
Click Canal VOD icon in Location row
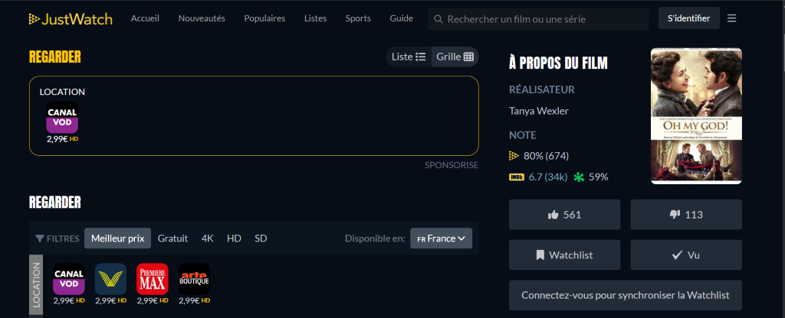pyautogui.click(x=68, y=279)
